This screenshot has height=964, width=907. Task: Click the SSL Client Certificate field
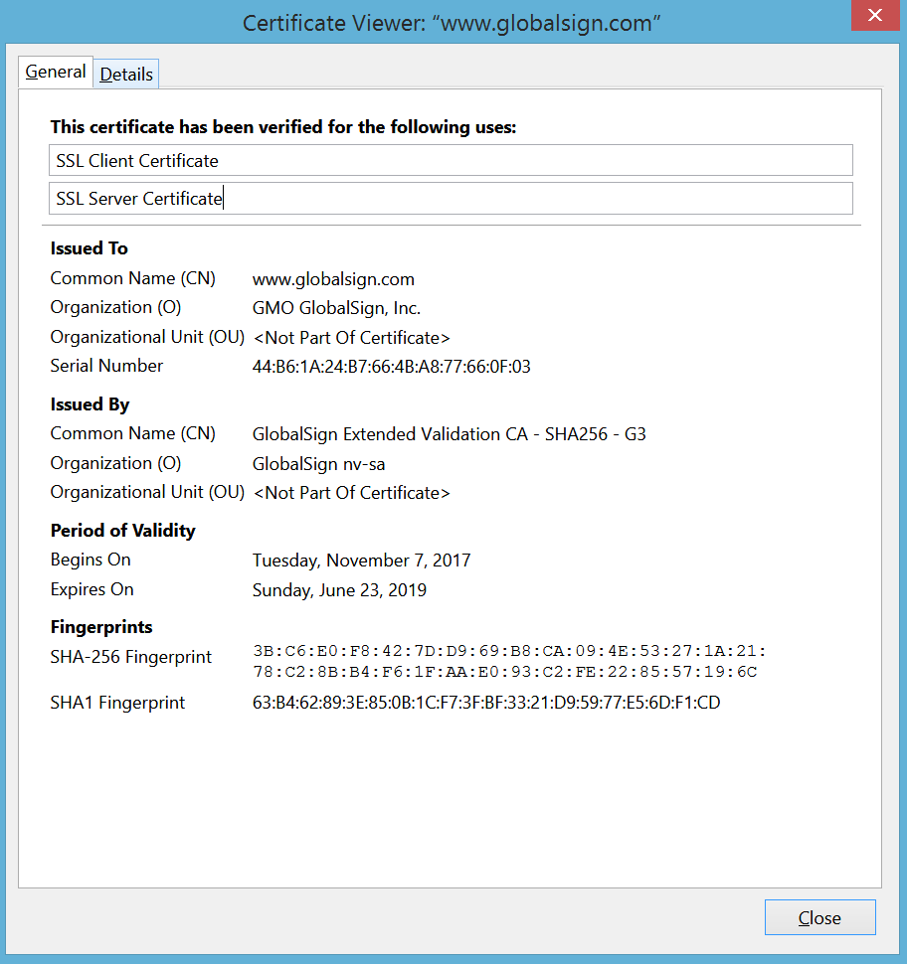[x=451, y=160]
